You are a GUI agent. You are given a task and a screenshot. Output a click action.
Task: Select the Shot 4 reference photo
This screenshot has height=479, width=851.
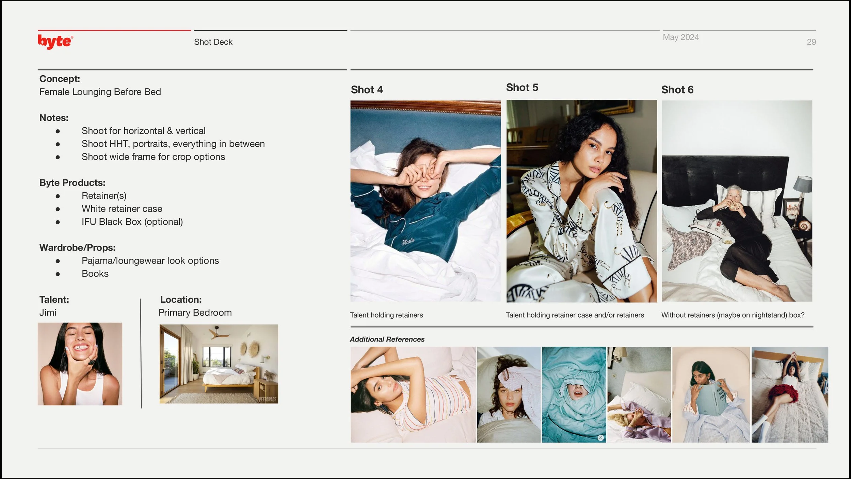click(x=425, y=201)
